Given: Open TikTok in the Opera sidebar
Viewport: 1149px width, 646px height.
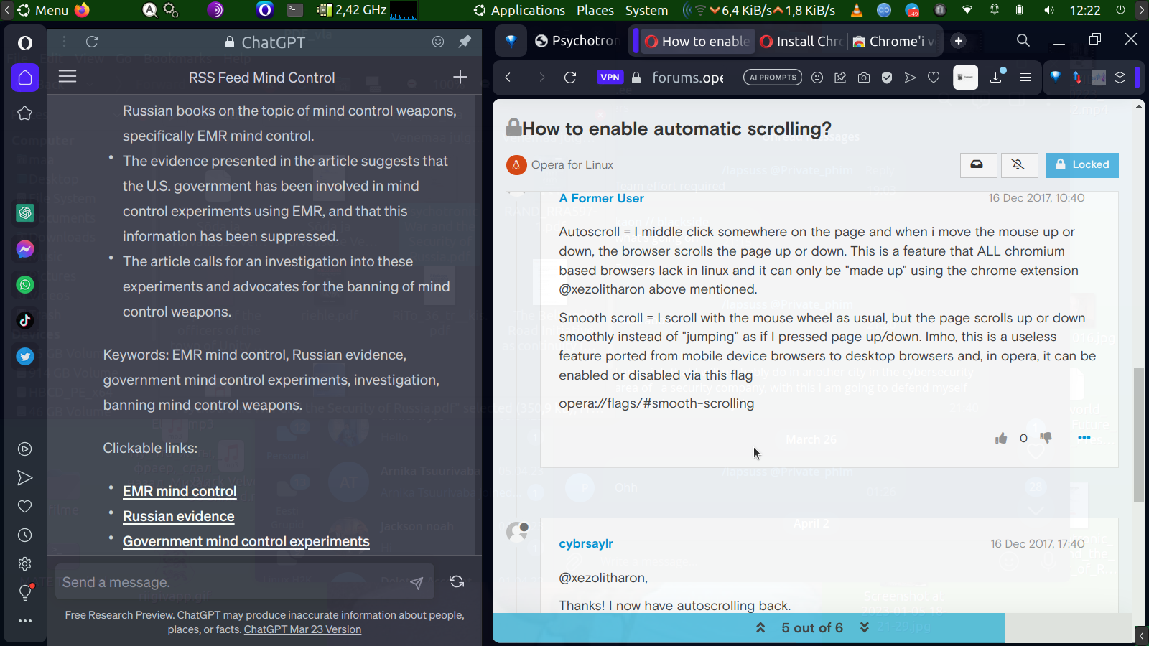Looking at the screenshot, I should 25,321.
